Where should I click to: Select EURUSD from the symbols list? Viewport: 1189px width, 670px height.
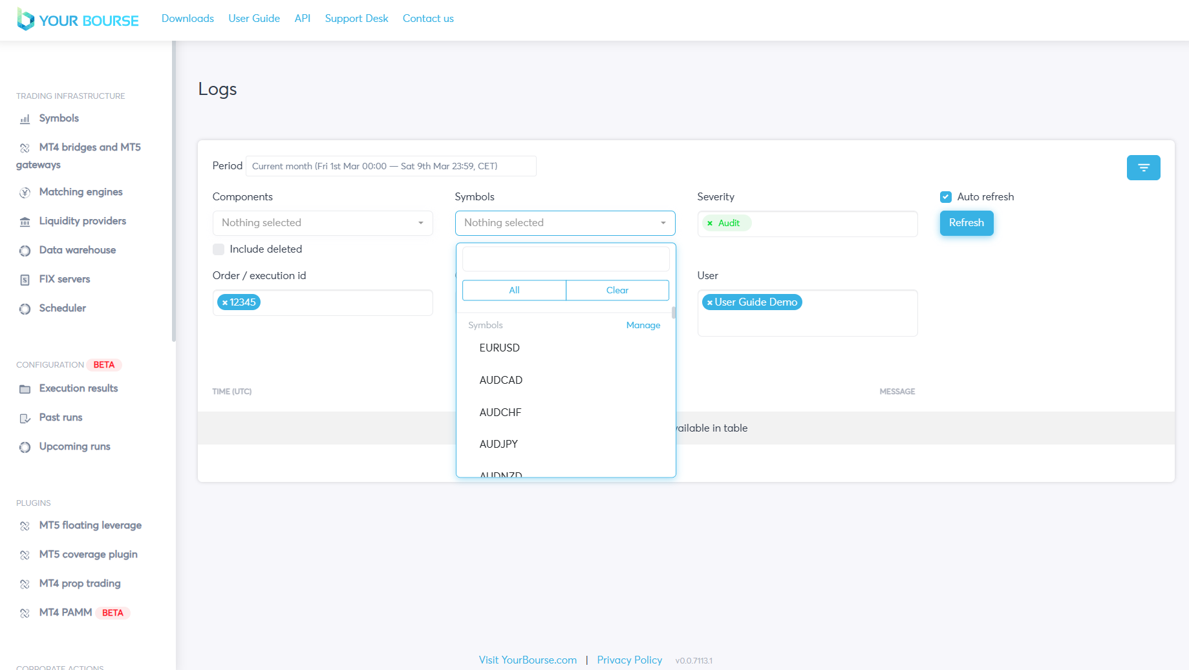(499, 348)
